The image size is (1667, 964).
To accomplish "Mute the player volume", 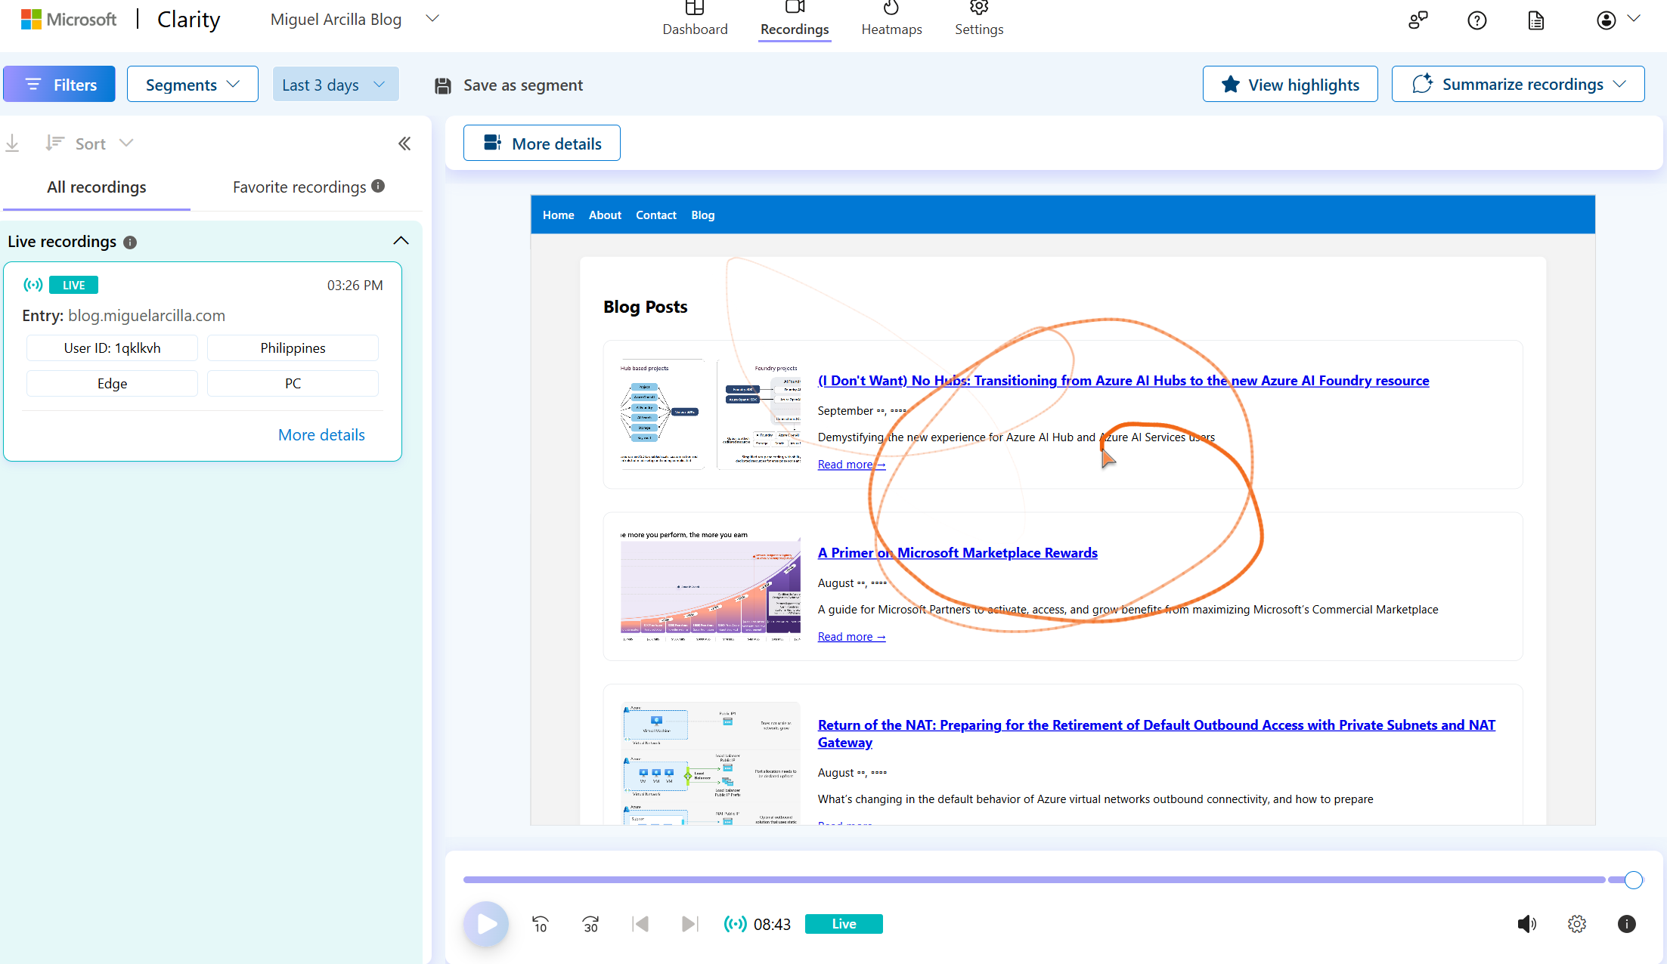I will point(1526,923).
